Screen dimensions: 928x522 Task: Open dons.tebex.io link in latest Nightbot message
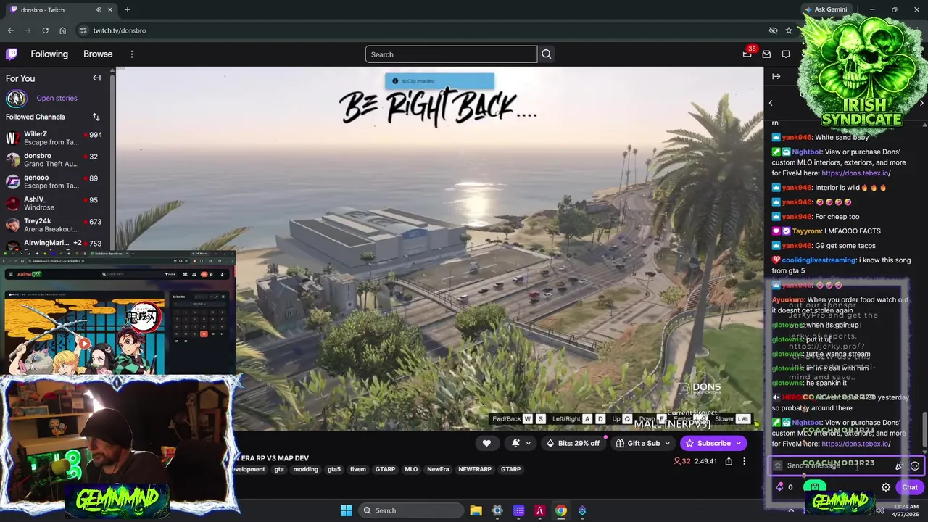855,444
